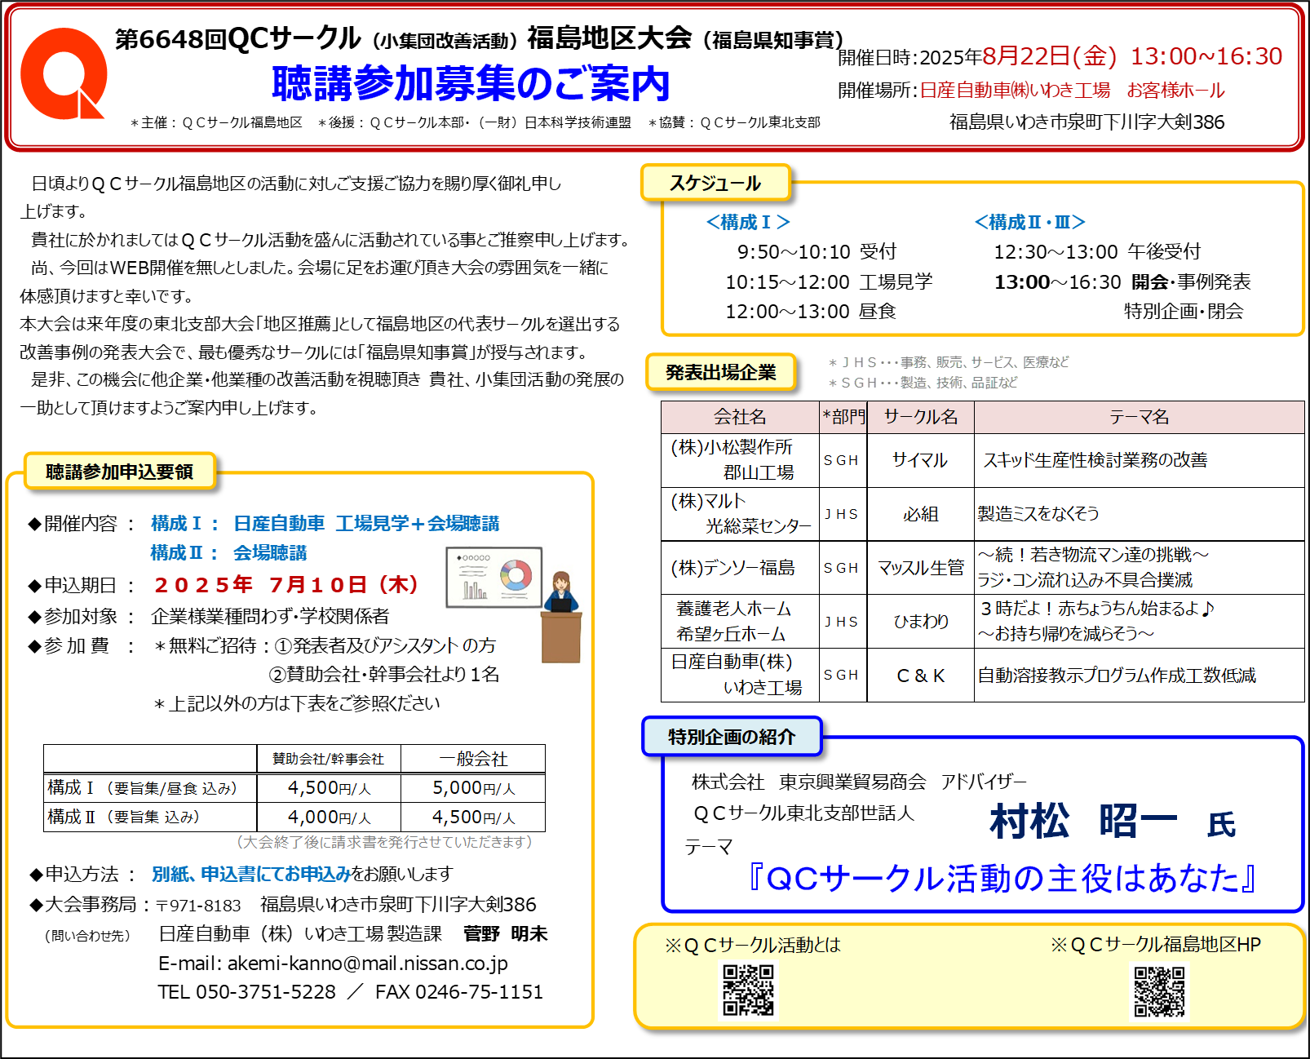Click the 自動溶接教示プログラム作成工数低減 theme cell

[1140, 675]
